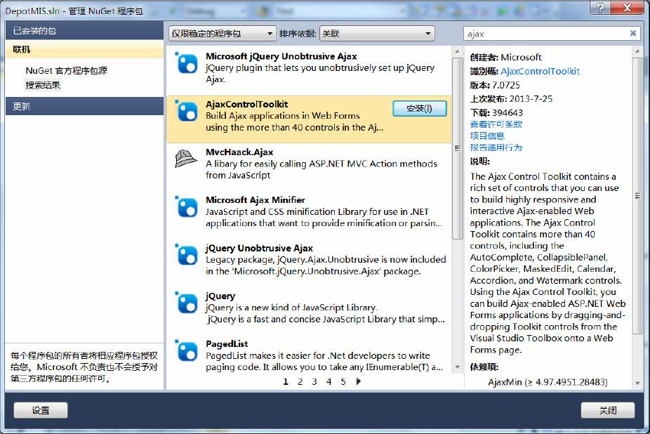650x434 pixels.
Task: Select Microsoft Ajax Minifier package title
Action: [x=256, y=200]
